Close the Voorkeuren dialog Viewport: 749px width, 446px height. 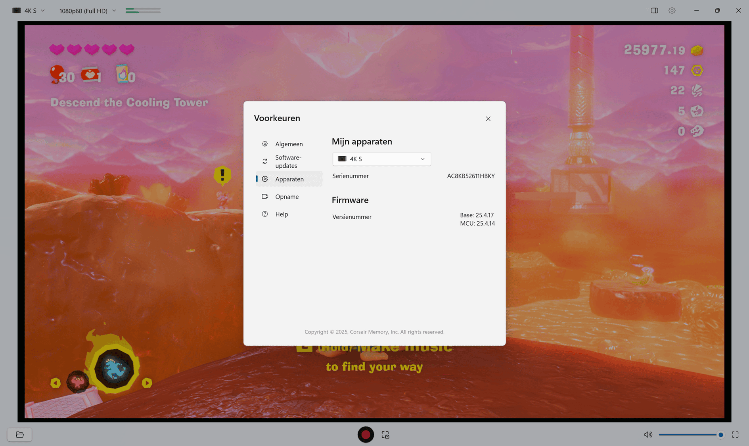click(x=488, y=119)
